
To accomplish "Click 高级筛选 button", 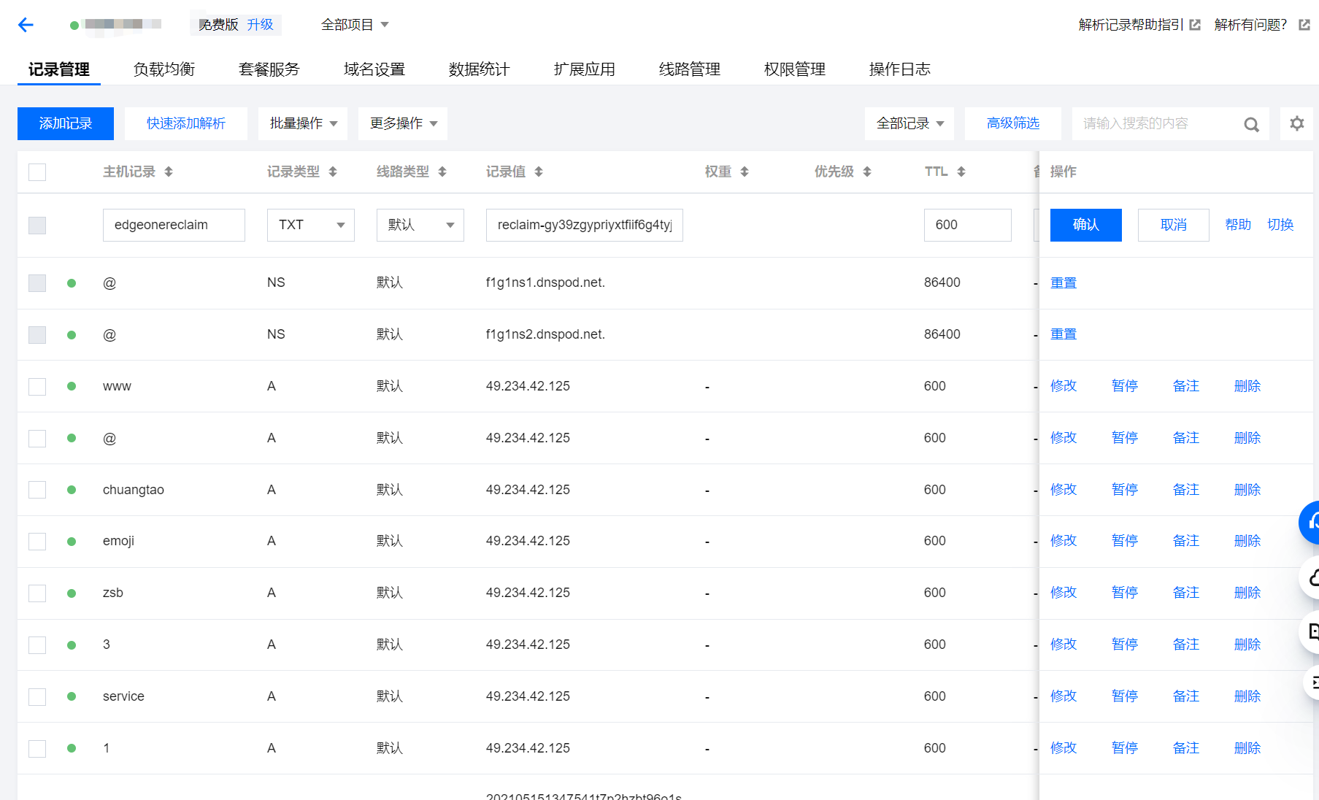I will [x=1013, y=123].
